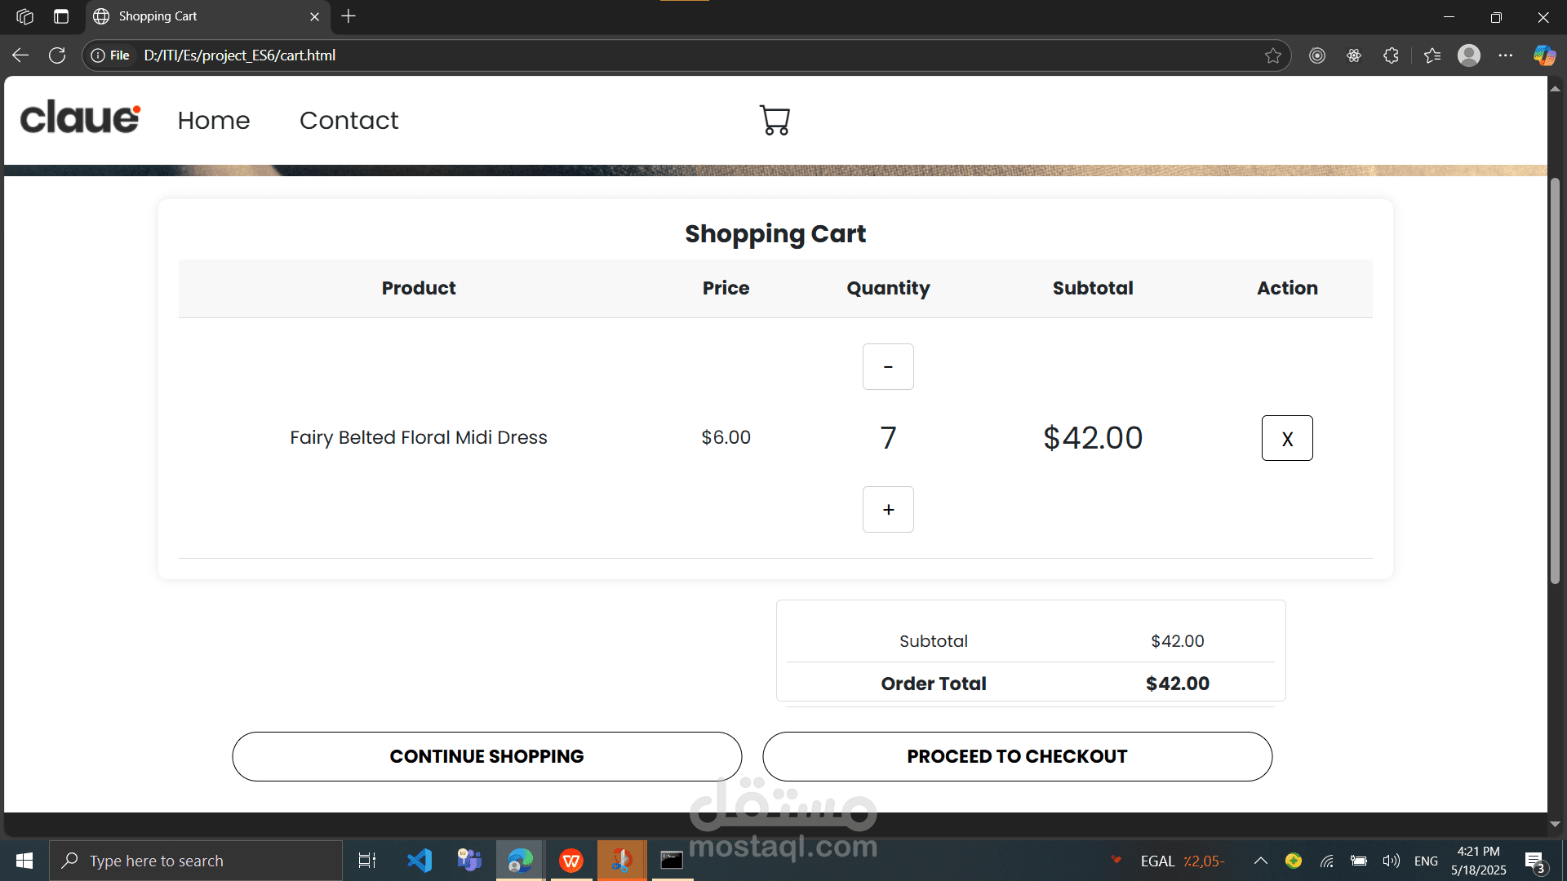
Task: Go back with browser back arrow
Action: [20, 55]
